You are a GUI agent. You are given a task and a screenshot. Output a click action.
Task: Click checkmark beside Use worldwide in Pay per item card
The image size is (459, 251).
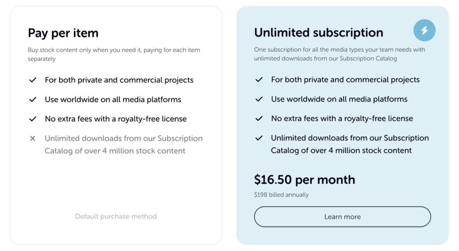(x=32, y=100)
